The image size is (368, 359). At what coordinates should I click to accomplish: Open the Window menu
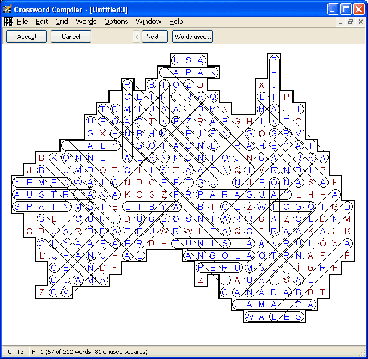coord(148,22)
